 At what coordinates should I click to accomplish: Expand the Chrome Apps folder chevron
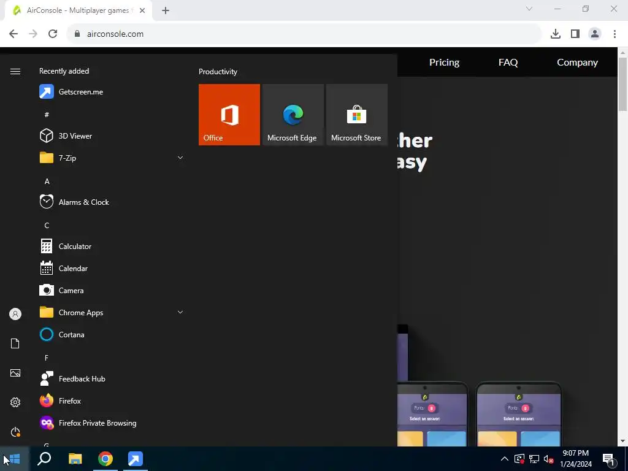(180, 312)
